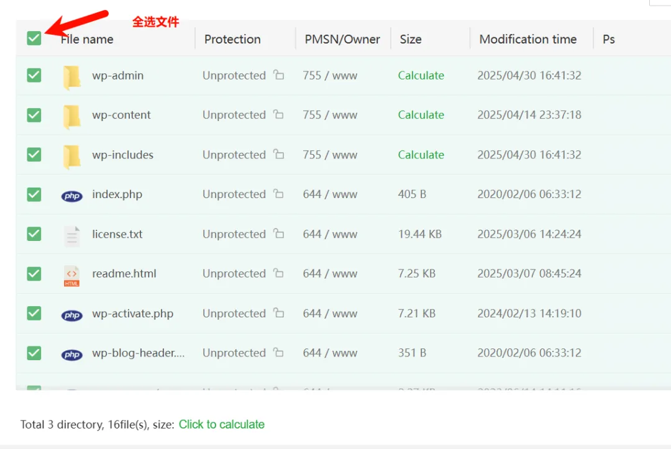This screenshot has height=449, width=671.
Task: Uncheck the wp-includes row checkbox
Action: 34,155
